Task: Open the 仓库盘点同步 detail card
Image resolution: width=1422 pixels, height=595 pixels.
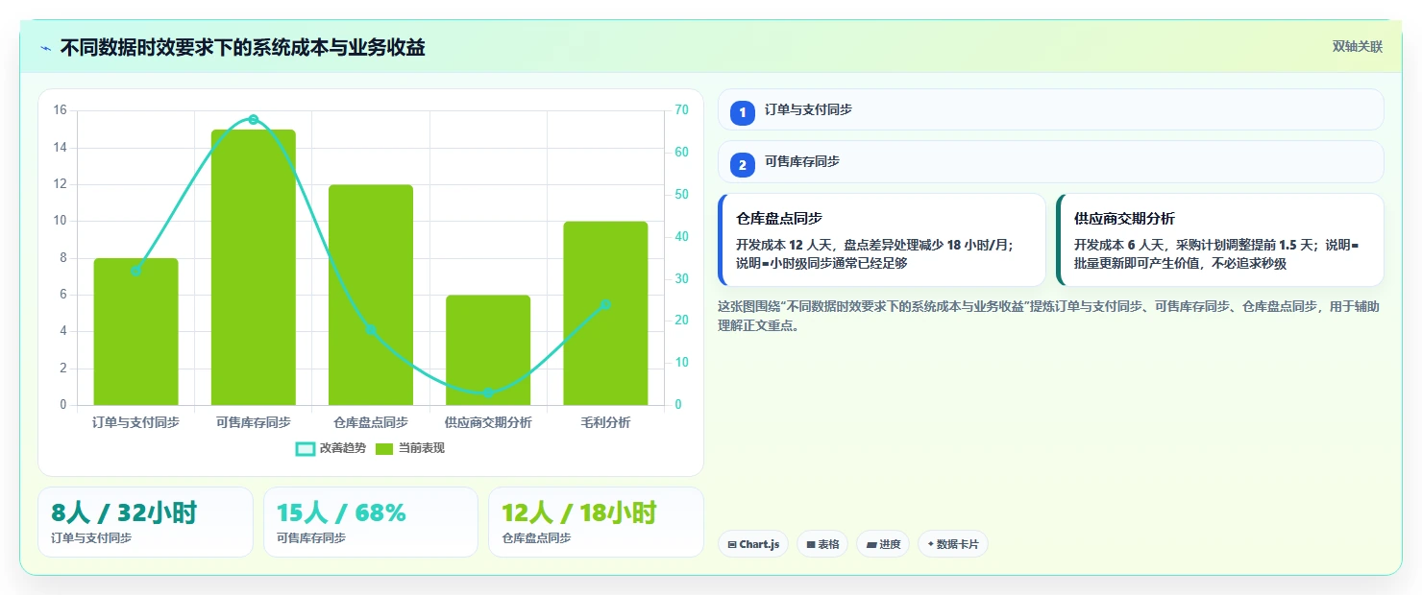Action: [881, 240]
